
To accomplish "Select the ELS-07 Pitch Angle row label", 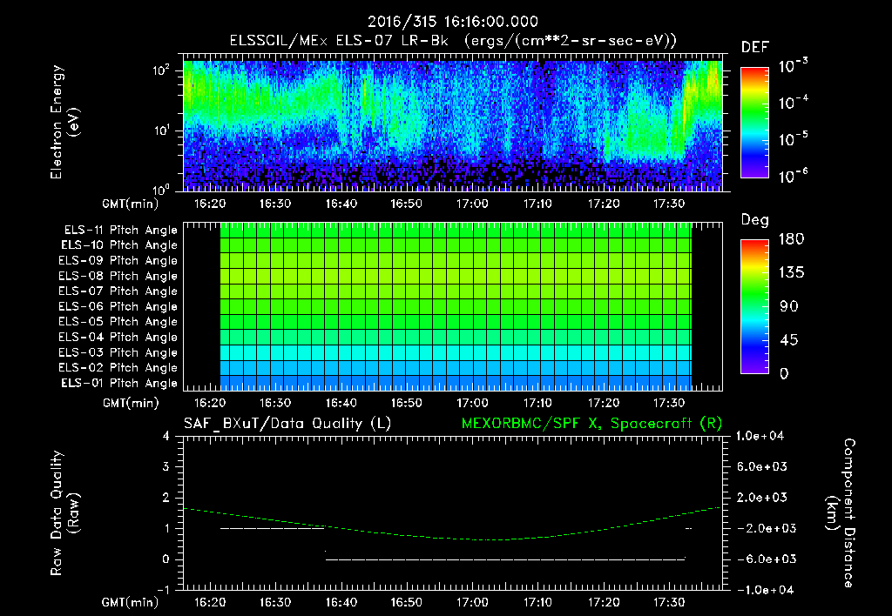I will [118, 291].
